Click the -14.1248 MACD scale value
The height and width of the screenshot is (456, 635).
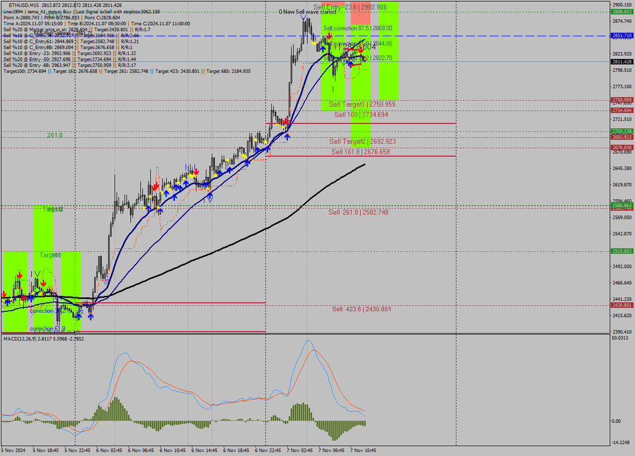click(x=622, y=443)
